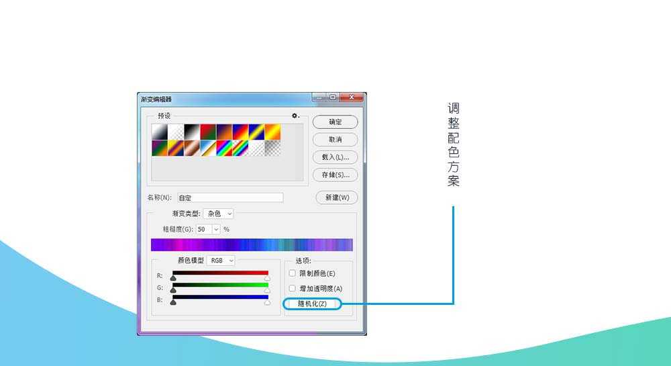This screenshot has height=366, width=671.
Task: Choose the Chrome gradient preset
Action: pyautogui.click(x=207, y=148)
